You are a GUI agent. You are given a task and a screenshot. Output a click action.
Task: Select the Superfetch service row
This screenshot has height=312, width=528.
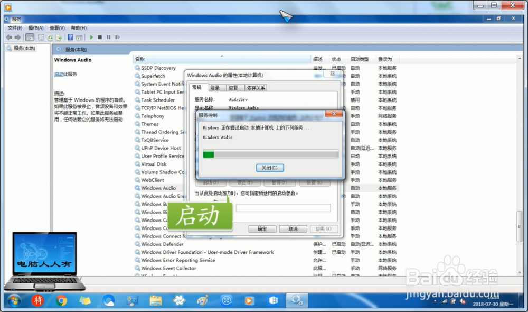pos(153,76)
